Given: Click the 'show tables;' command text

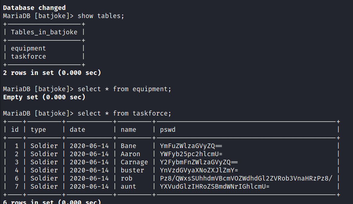Looking at the screenshot, I should click(x=101, y=16).
